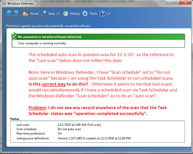Click the Windows Defender title bar icon
Screen dimensions: 193x154
click(4, 3)
